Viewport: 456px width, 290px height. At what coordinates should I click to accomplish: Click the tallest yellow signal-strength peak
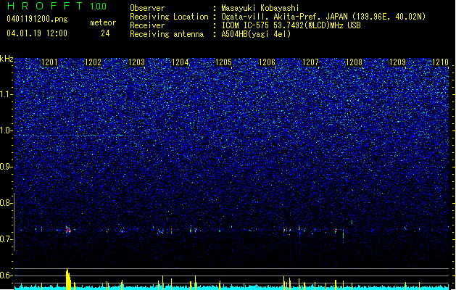[x=68, y=279]
